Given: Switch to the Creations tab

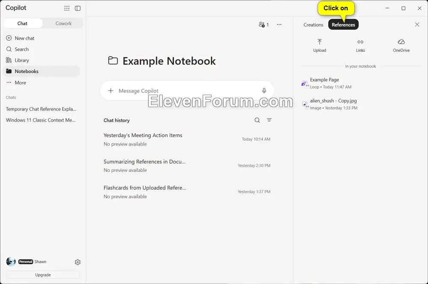Looking at the screenshot, I should (313, 24).
